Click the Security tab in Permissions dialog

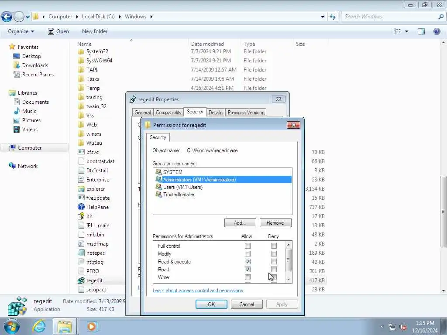158,137
